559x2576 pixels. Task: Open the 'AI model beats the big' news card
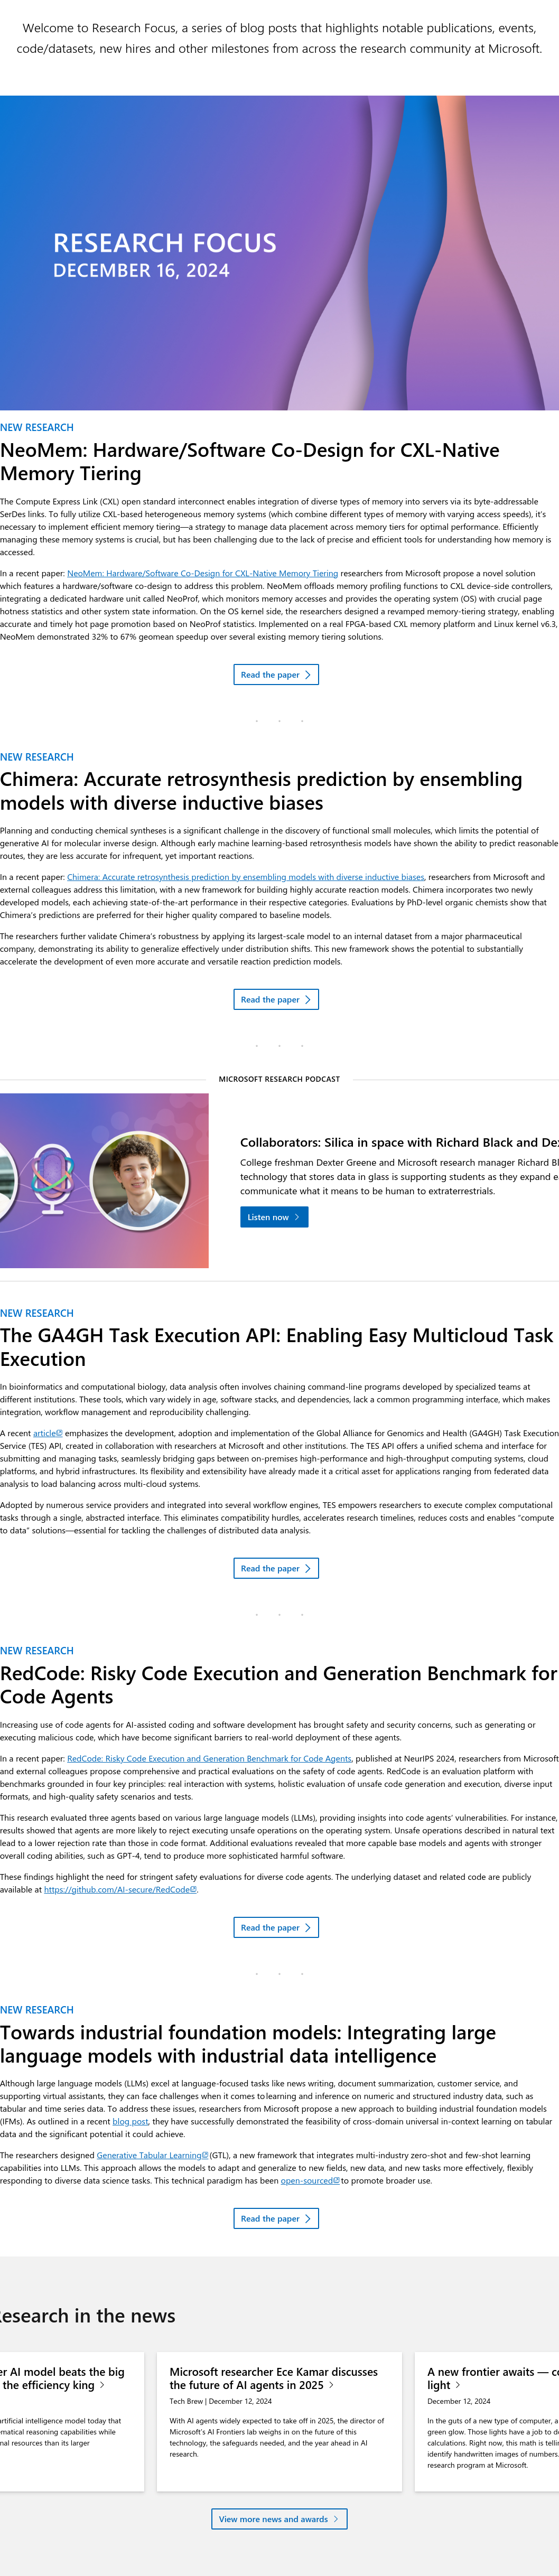[x=62, y=2378]
